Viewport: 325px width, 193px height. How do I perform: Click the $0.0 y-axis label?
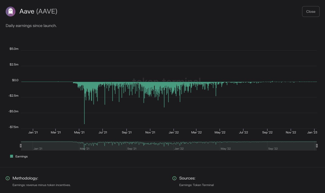pos(15,81)
